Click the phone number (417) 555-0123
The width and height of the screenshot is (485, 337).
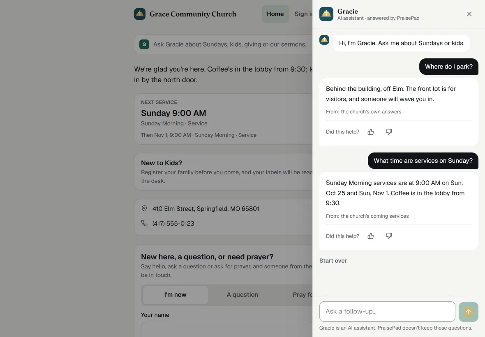[173, 224]
